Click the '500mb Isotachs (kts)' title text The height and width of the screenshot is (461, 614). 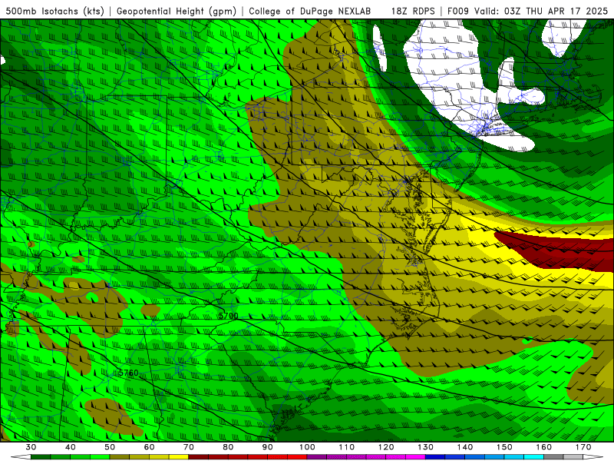point(54,11)
